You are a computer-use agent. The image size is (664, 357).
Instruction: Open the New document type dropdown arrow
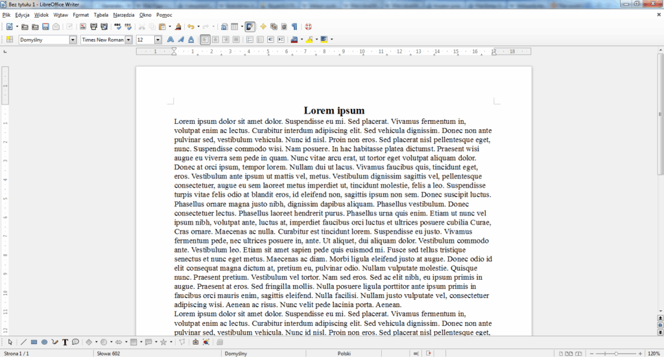click(17, 27)
